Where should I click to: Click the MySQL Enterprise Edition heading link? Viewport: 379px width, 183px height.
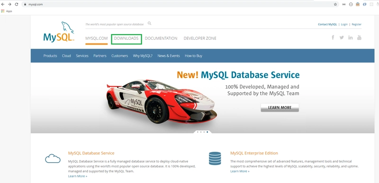[x=254, y=153]
